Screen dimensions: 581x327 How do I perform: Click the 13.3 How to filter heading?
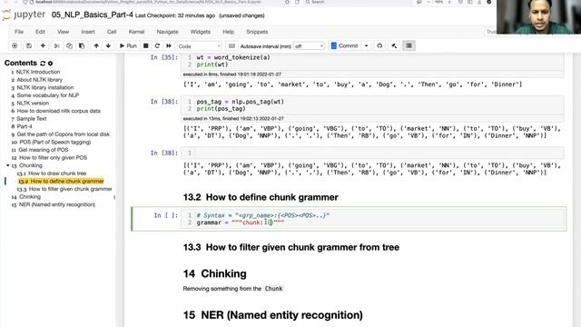pyautogui.click(x=291, y=247)
